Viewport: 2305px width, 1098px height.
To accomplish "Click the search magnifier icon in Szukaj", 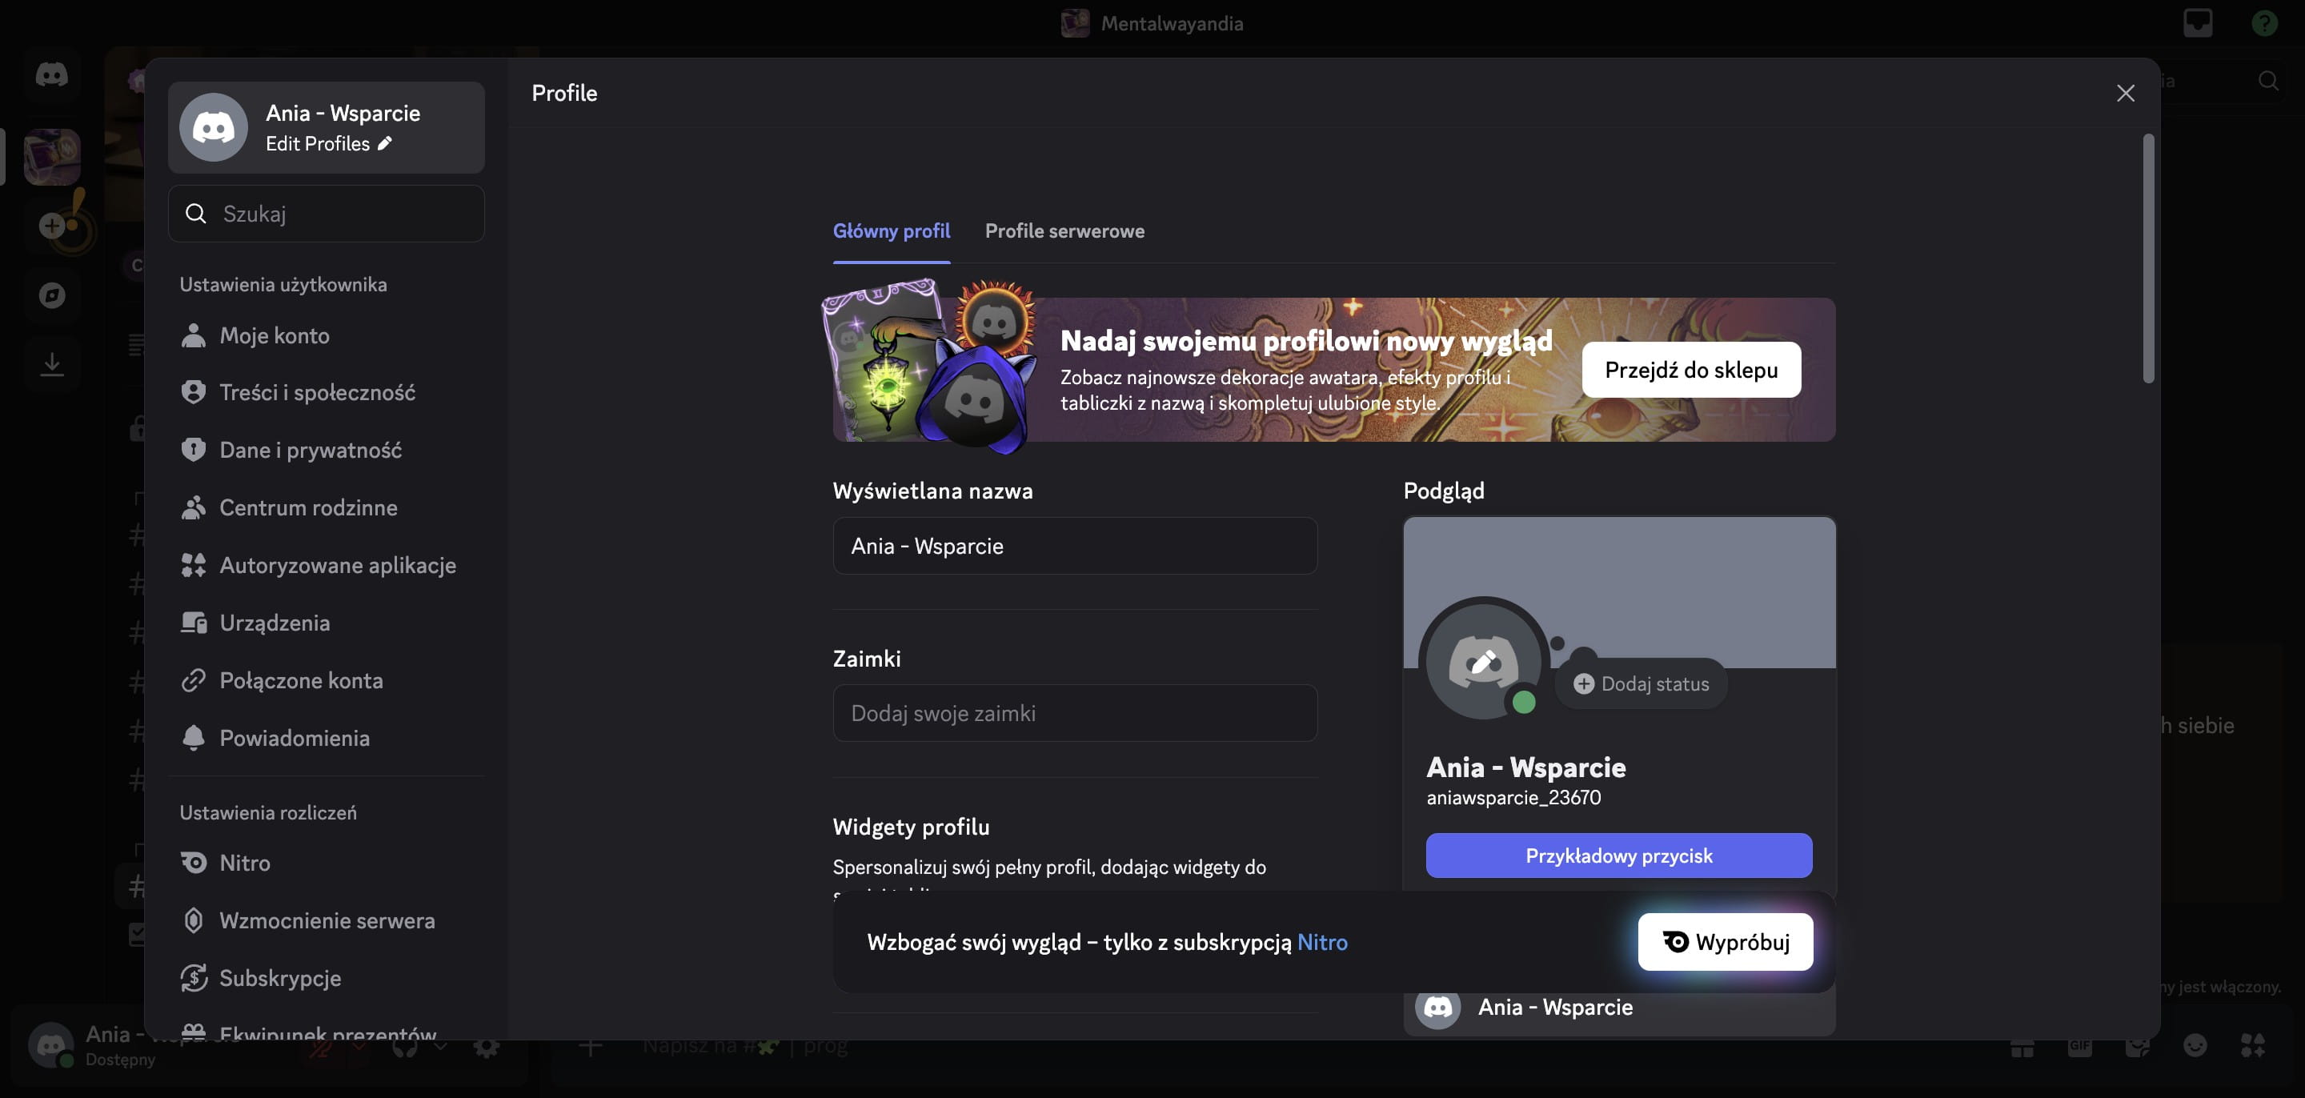I will pyautogui.click(x=196, y=214).
